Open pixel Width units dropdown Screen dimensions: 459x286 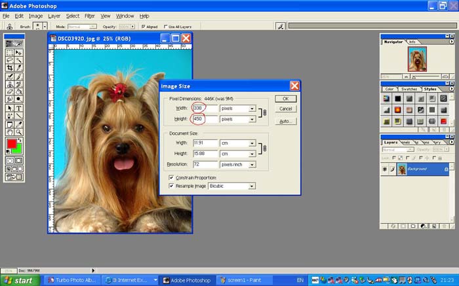coord(252,109)
